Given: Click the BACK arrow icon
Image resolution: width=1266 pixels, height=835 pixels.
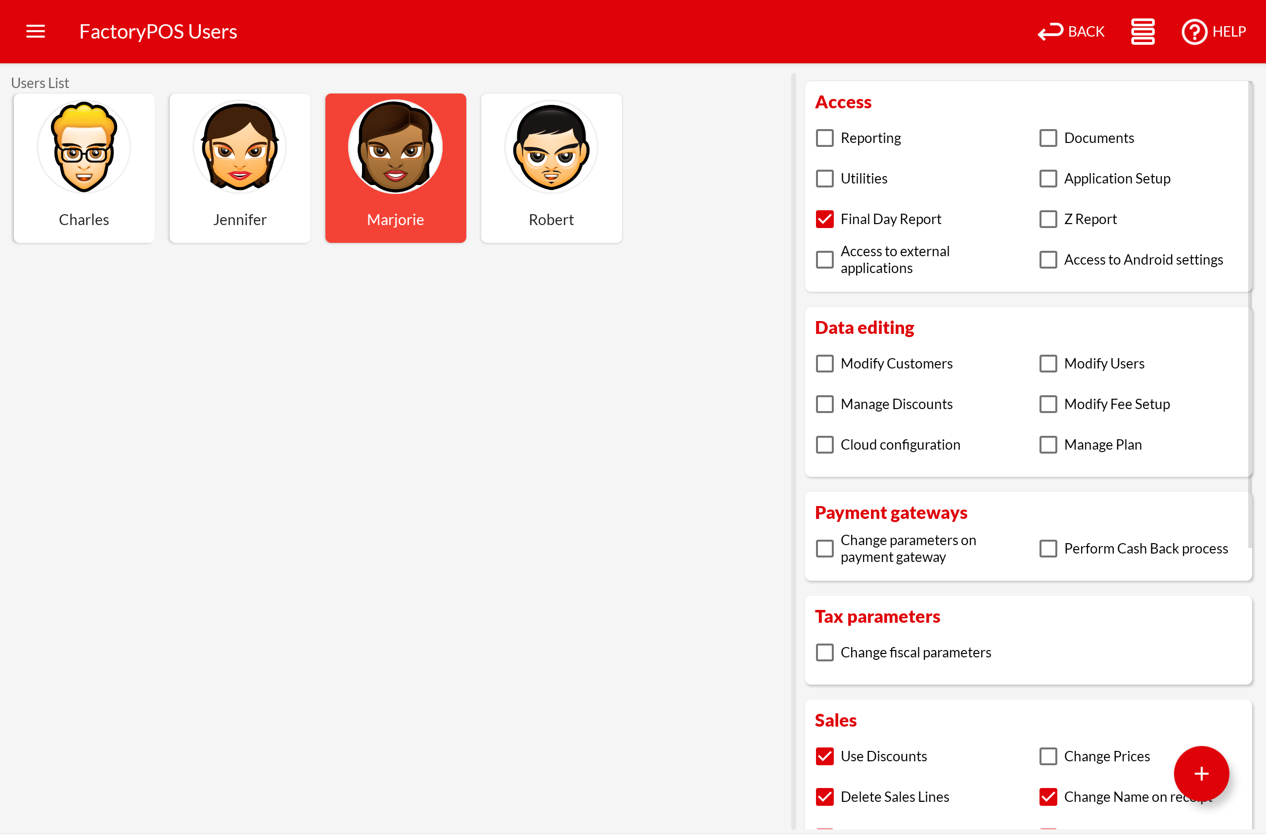Looking at the screenshot, I should click(x=1050, y=32).
